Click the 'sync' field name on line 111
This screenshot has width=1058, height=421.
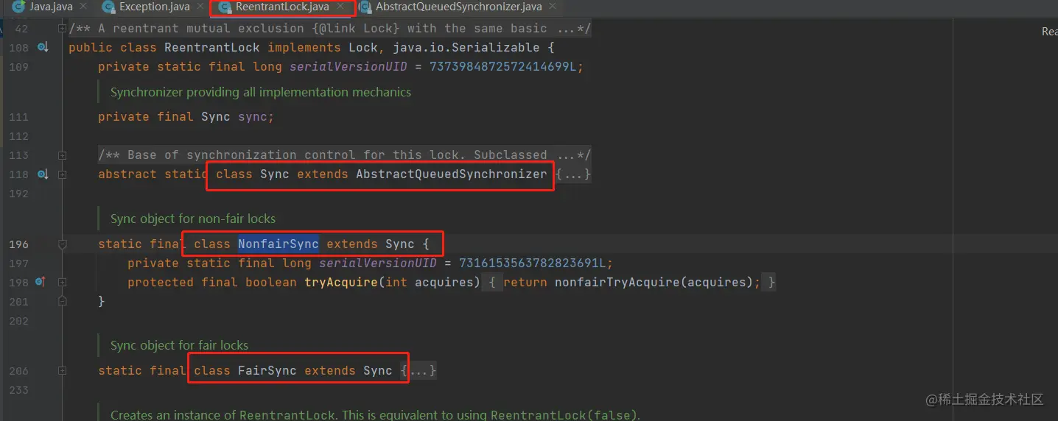252,117
